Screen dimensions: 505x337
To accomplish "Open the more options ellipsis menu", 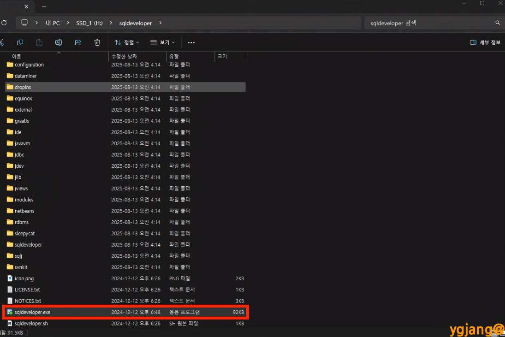I will [191, 42].
